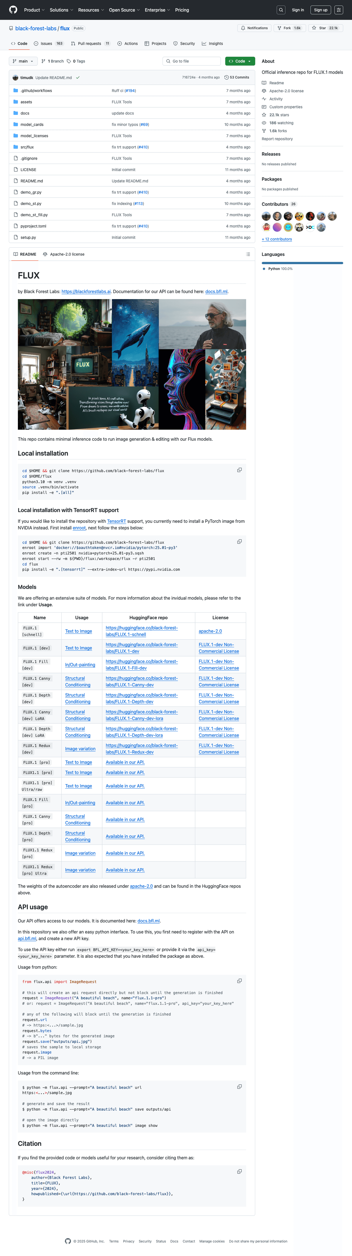Viewport: 352px width, 1256px height.
Task: Open timudk's avatar profile
Action: [16, 78]
